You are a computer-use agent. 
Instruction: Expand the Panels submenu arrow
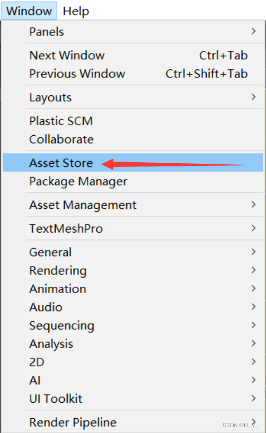coord(254,31)
